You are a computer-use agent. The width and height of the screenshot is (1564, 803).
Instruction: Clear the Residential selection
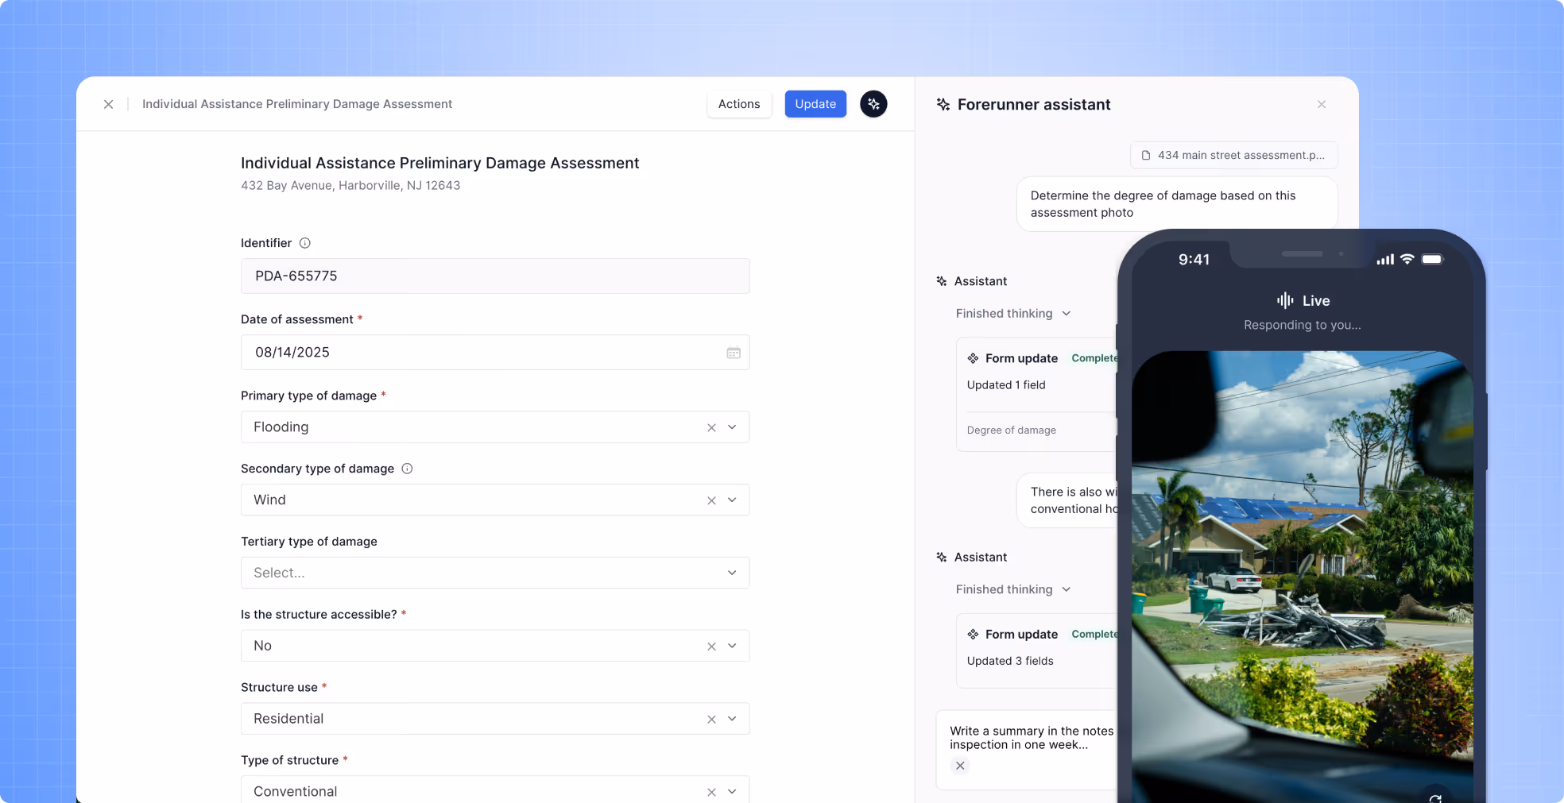[x=711, y=719]
